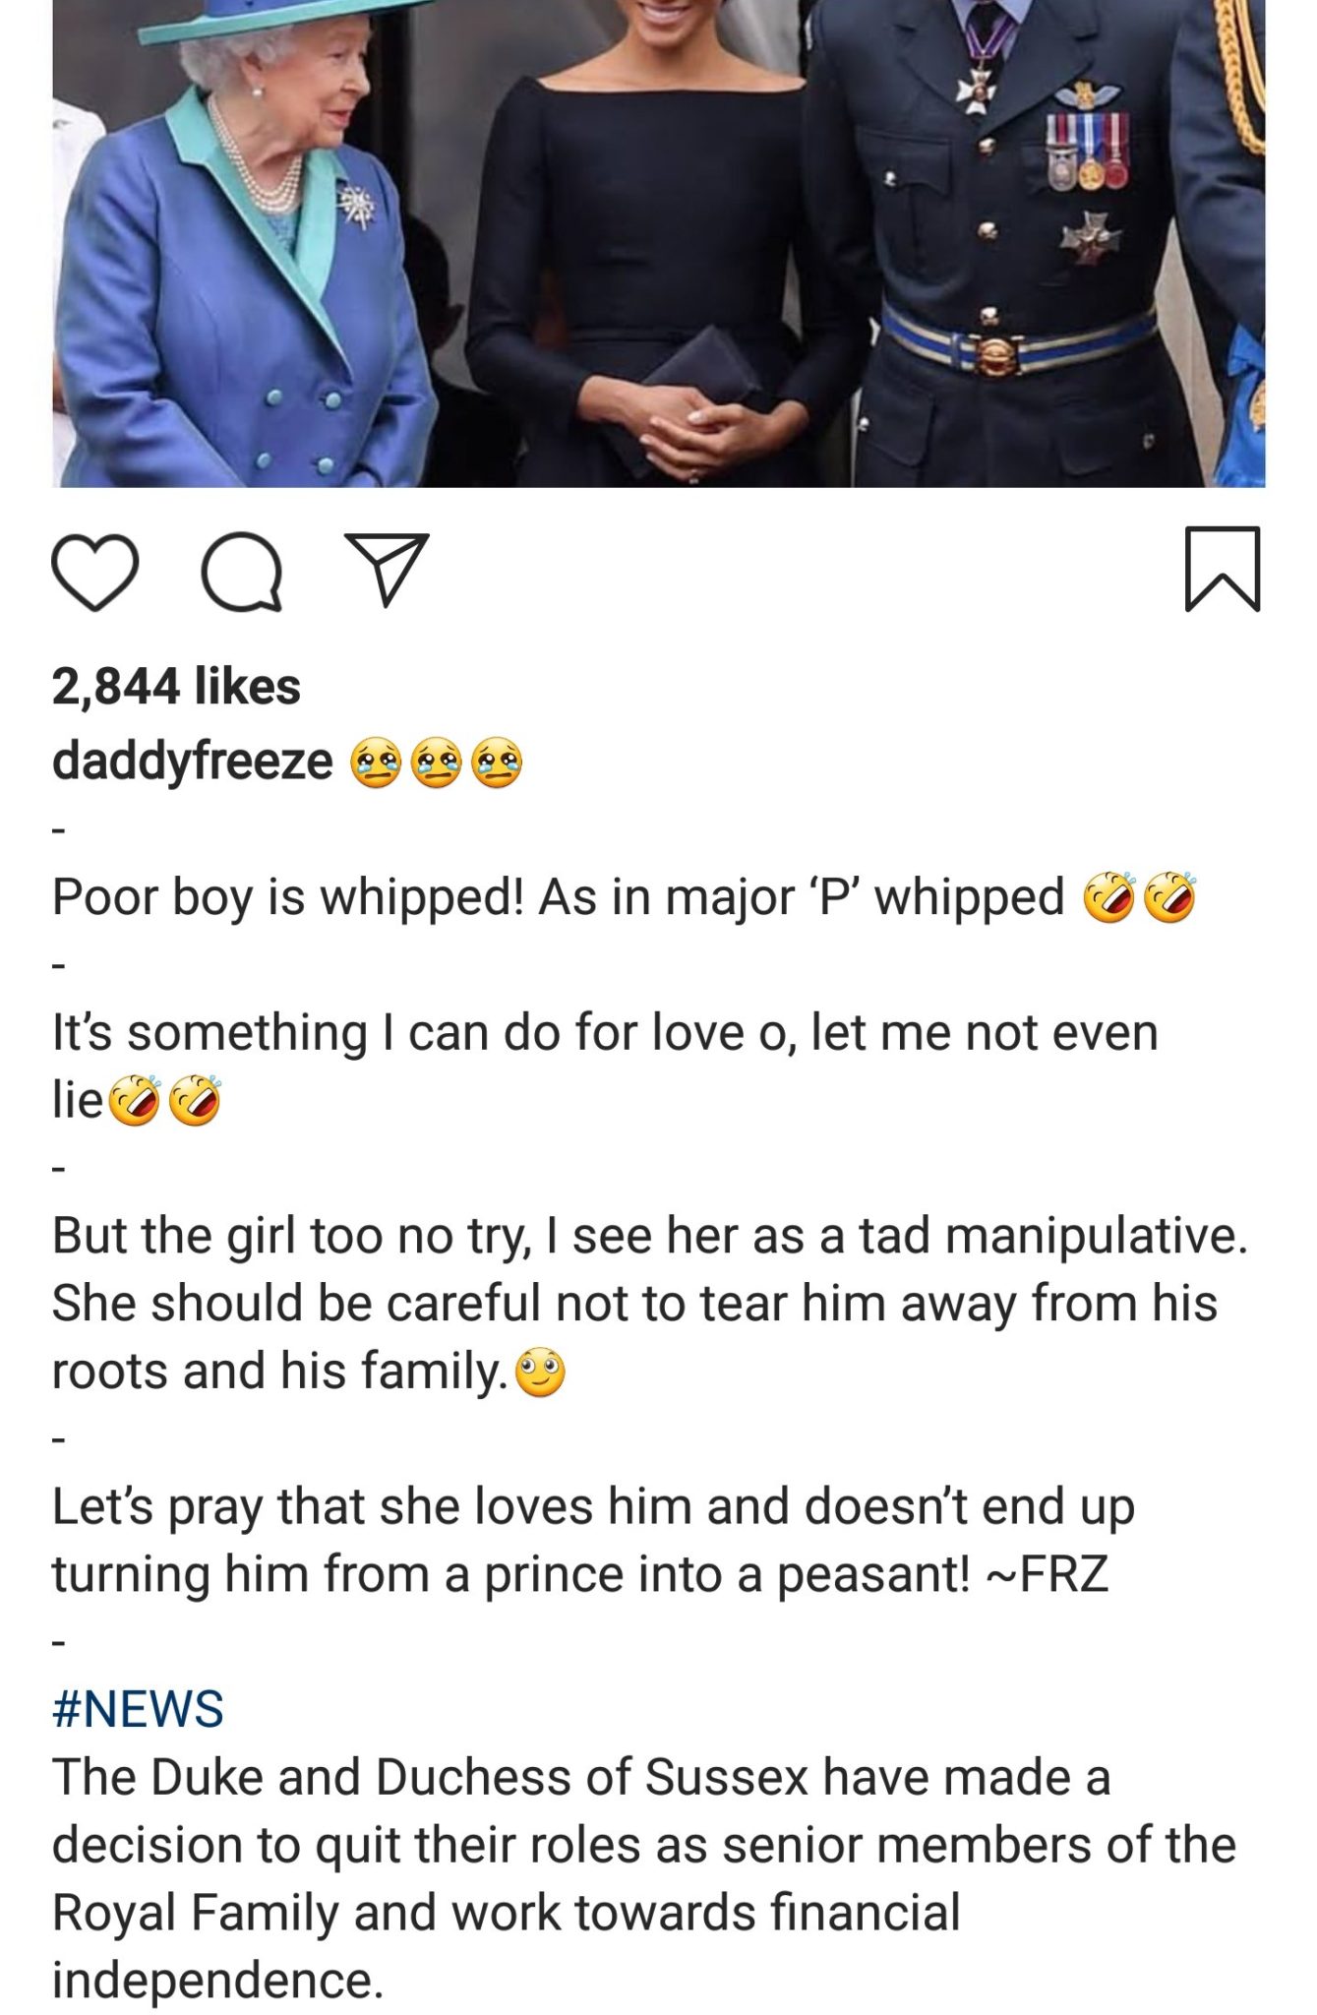Tap the paper plane share icon
The height and width of the screenshot is (2015, 1317).
[387, 570]
